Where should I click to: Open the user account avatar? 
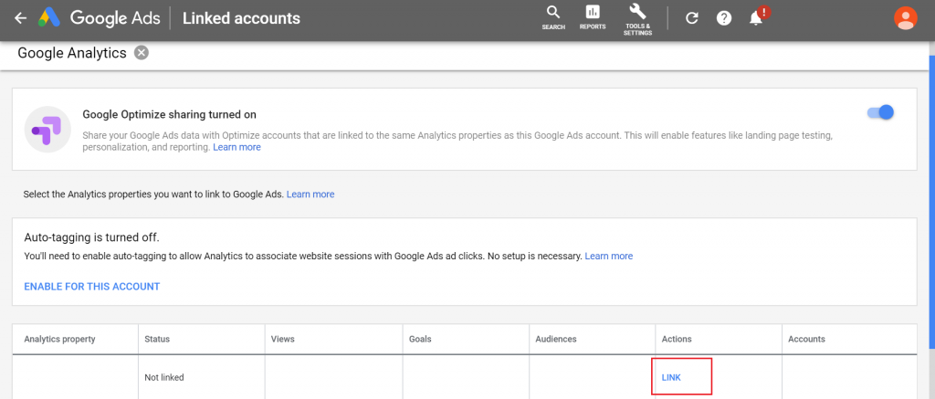905,18
